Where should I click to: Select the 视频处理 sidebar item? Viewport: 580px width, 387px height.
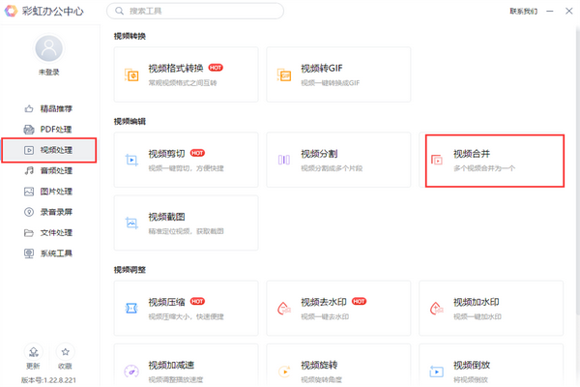tap(49, 150)
